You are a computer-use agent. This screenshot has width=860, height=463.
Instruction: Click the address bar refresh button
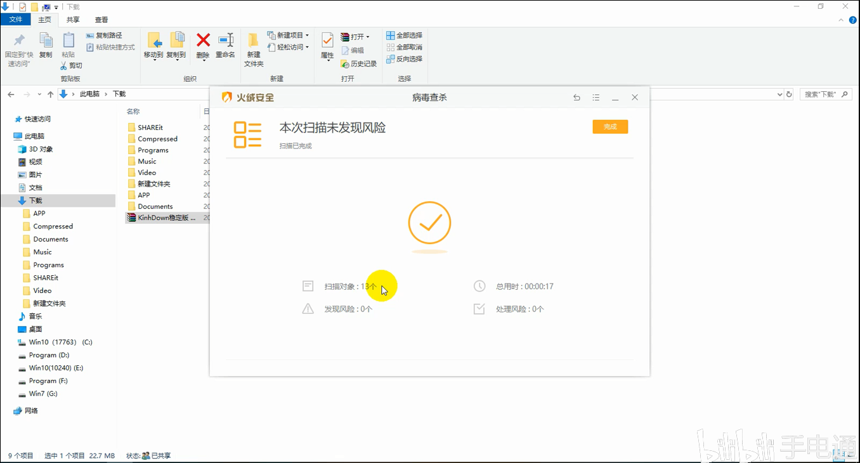coord(789,95)
